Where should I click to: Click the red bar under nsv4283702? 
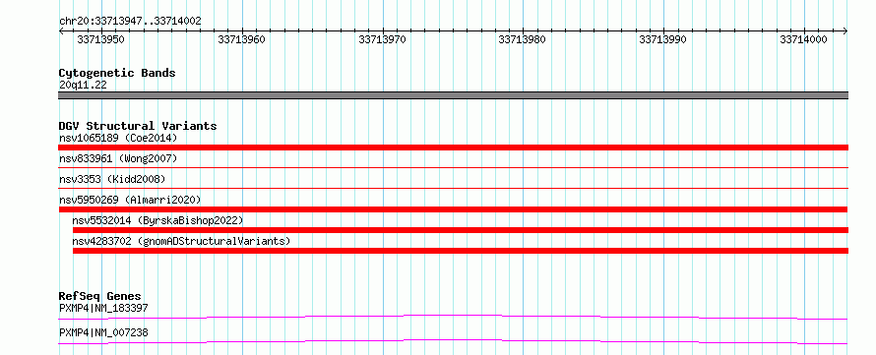pyautogui.click(x=461, y=251)
